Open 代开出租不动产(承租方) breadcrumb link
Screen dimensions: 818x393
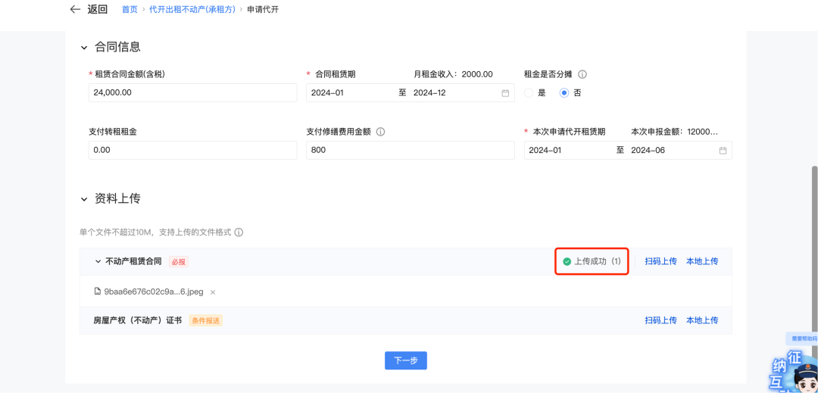coord(192,9)
